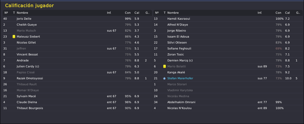Select Hamdi Kasraoui goalkeeper row
304x124 pixels.
(228, 19)
